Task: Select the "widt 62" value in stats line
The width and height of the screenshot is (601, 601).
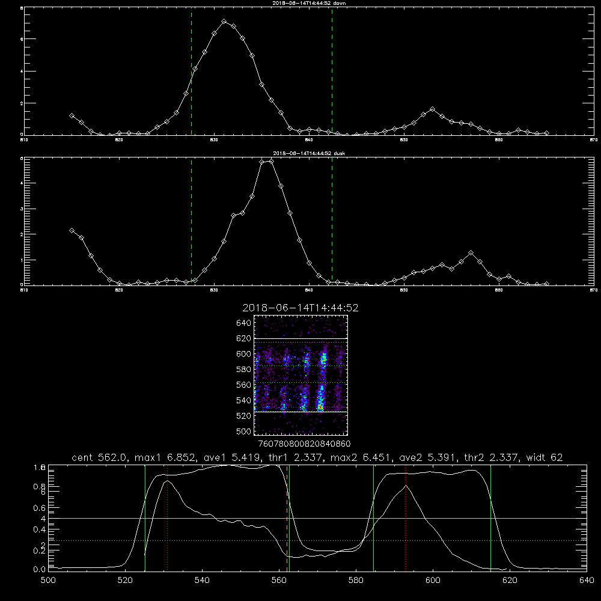Action: pyautogui.click(x=545, y=457)
